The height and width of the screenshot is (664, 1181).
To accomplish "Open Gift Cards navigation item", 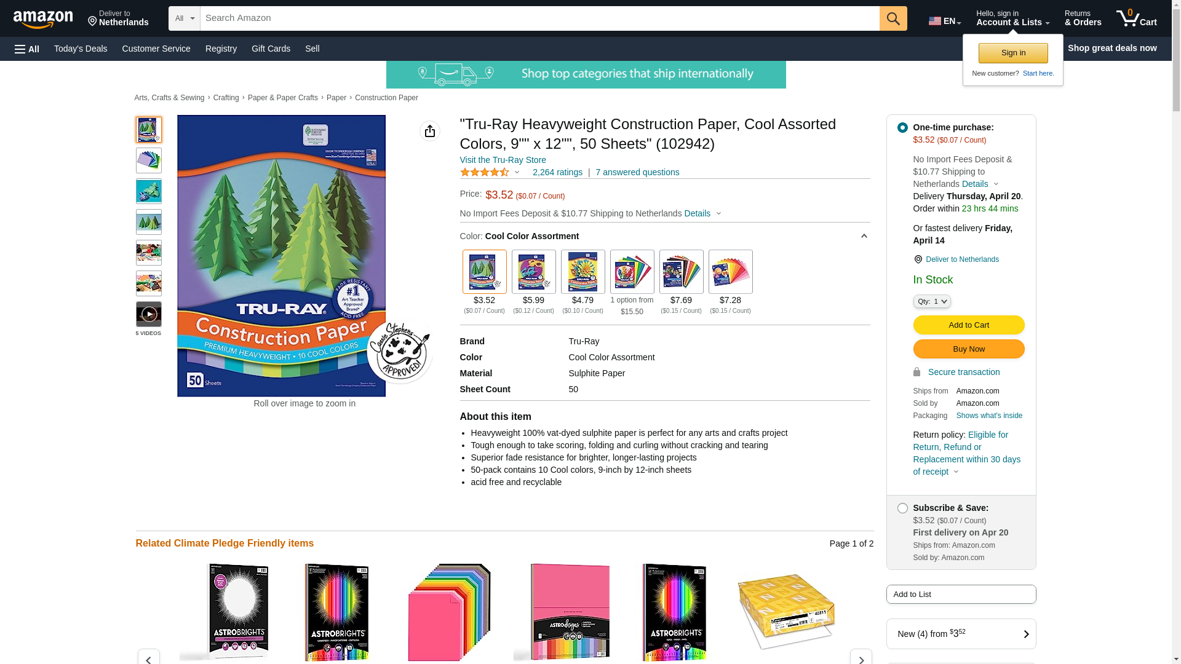I will click(x=271, y=49).
